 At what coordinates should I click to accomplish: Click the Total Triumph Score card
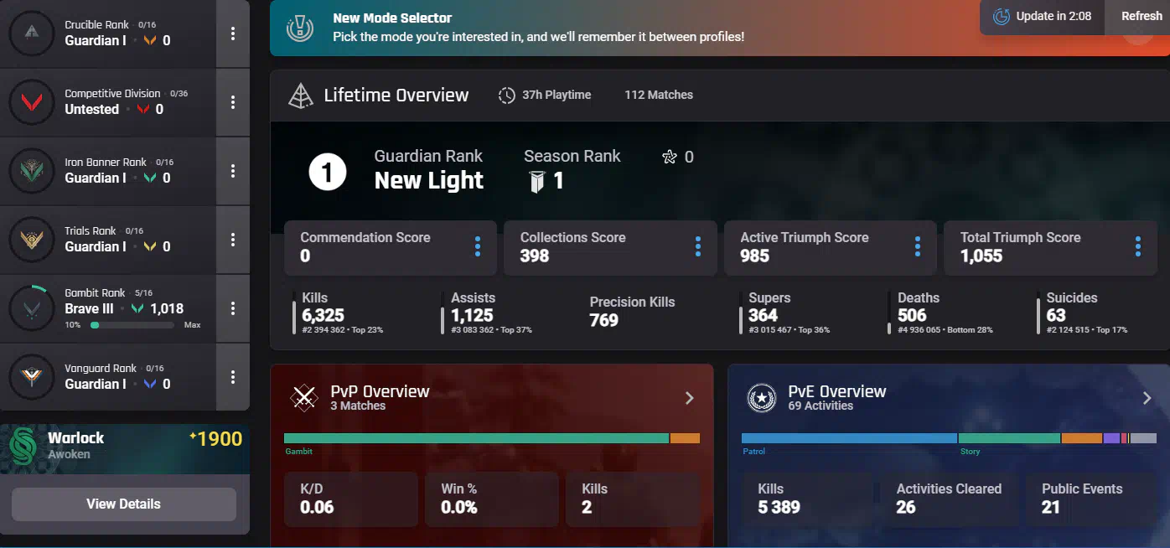tap(1050, 248)
